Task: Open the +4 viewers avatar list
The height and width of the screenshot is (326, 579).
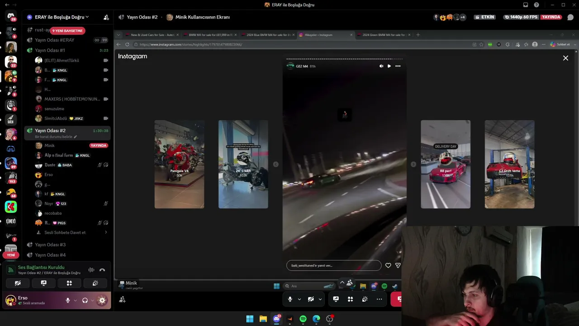Action: (x=462, y=17)
